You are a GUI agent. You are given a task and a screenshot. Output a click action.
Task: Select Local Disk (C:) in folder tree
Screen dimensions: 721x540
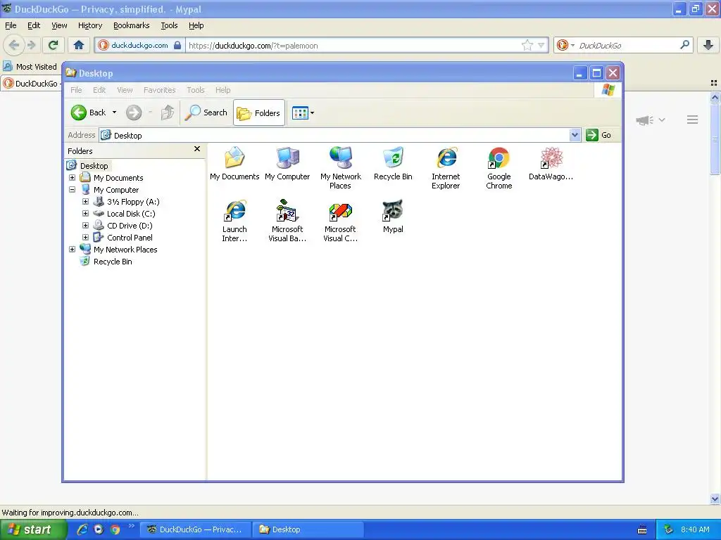pyautogui.click(x=131, y=214)
